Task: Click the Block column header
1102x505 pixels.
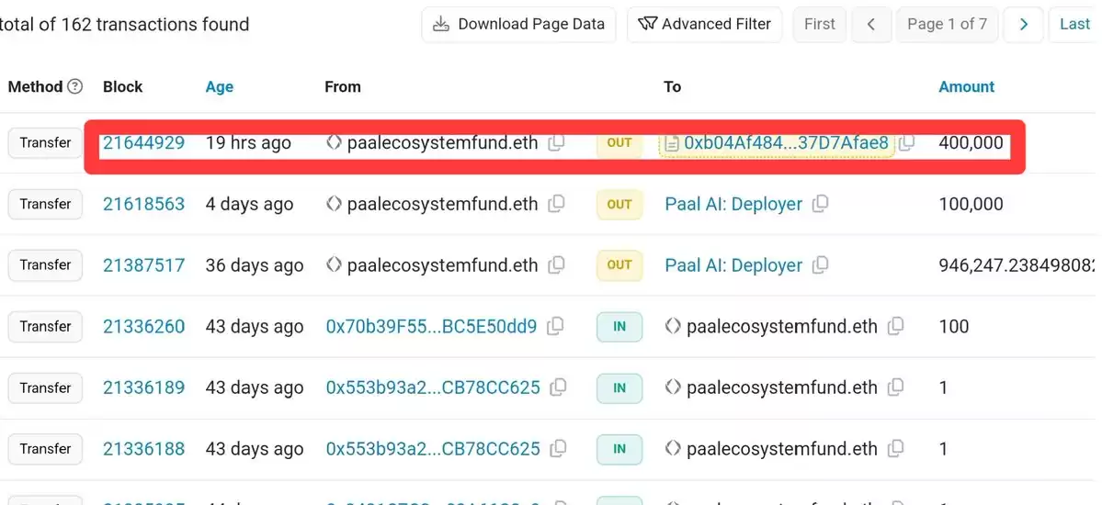Action: click(x=123, y=87)
